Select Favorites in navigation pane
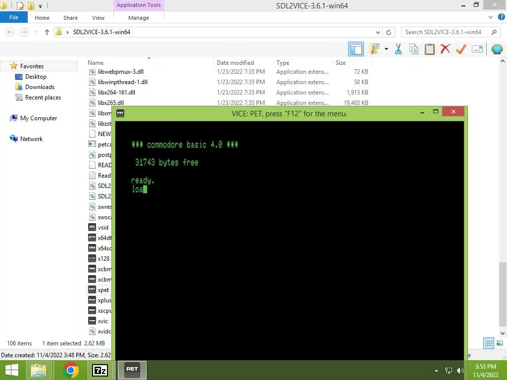 (x=32, y=66)
